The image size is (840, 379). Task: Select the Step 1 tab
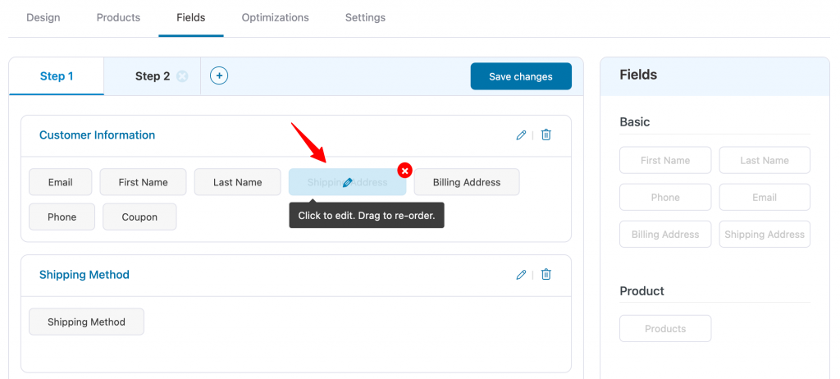coord(57,76)
